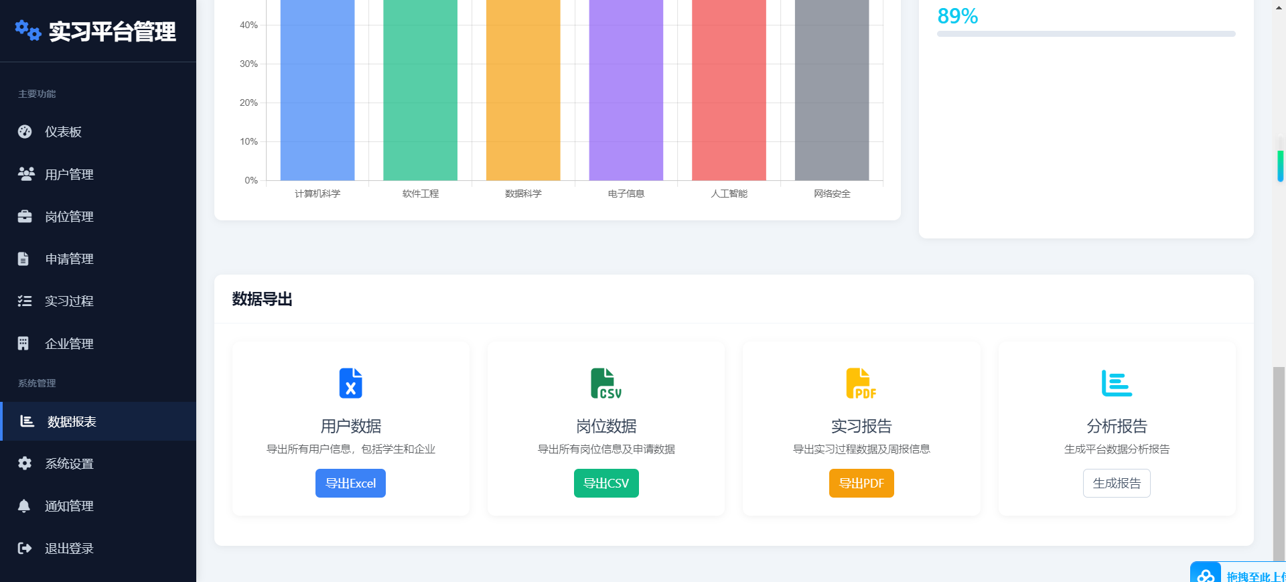Click the dashboard gauge icon beside 仪表板
The image size is (1286, 582).
(x=25, y=132)
